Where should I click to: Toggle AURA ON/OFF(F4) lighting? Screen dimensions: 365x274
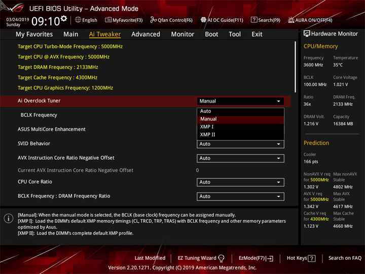[310, 20]
